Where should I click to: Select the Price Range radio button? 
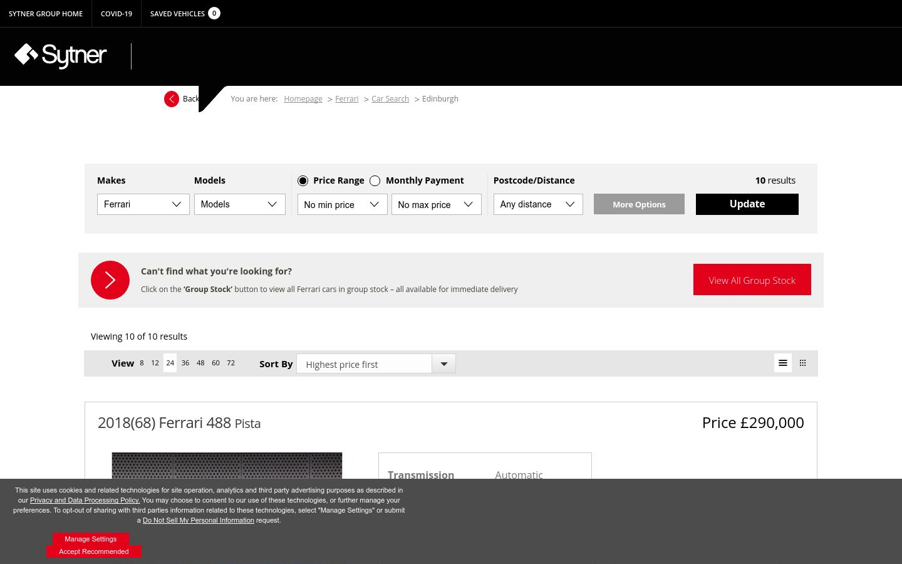tap(303, 180)
